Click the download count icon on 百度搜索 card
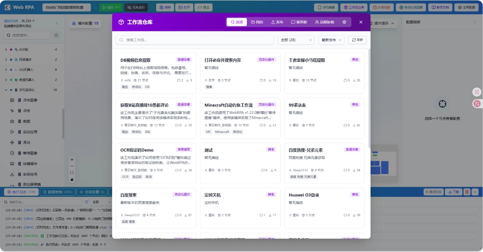Image resolution: width=483 pixels, height=252 pixels. (x=186, y=215)
